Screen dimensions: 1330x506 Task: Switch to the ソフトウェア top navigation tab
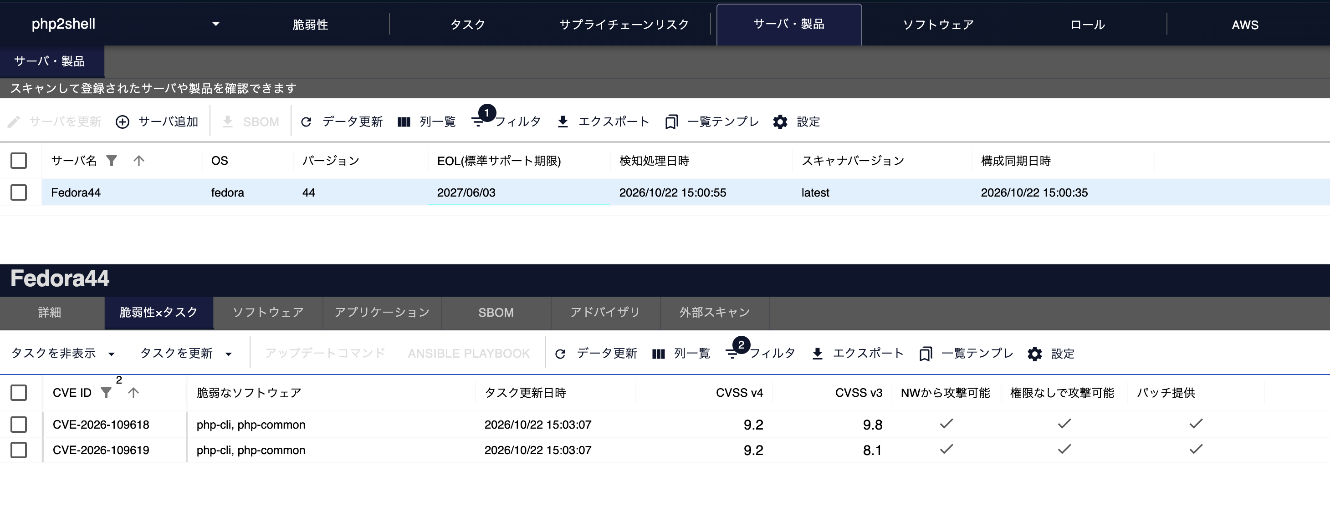tap(938, 24)
